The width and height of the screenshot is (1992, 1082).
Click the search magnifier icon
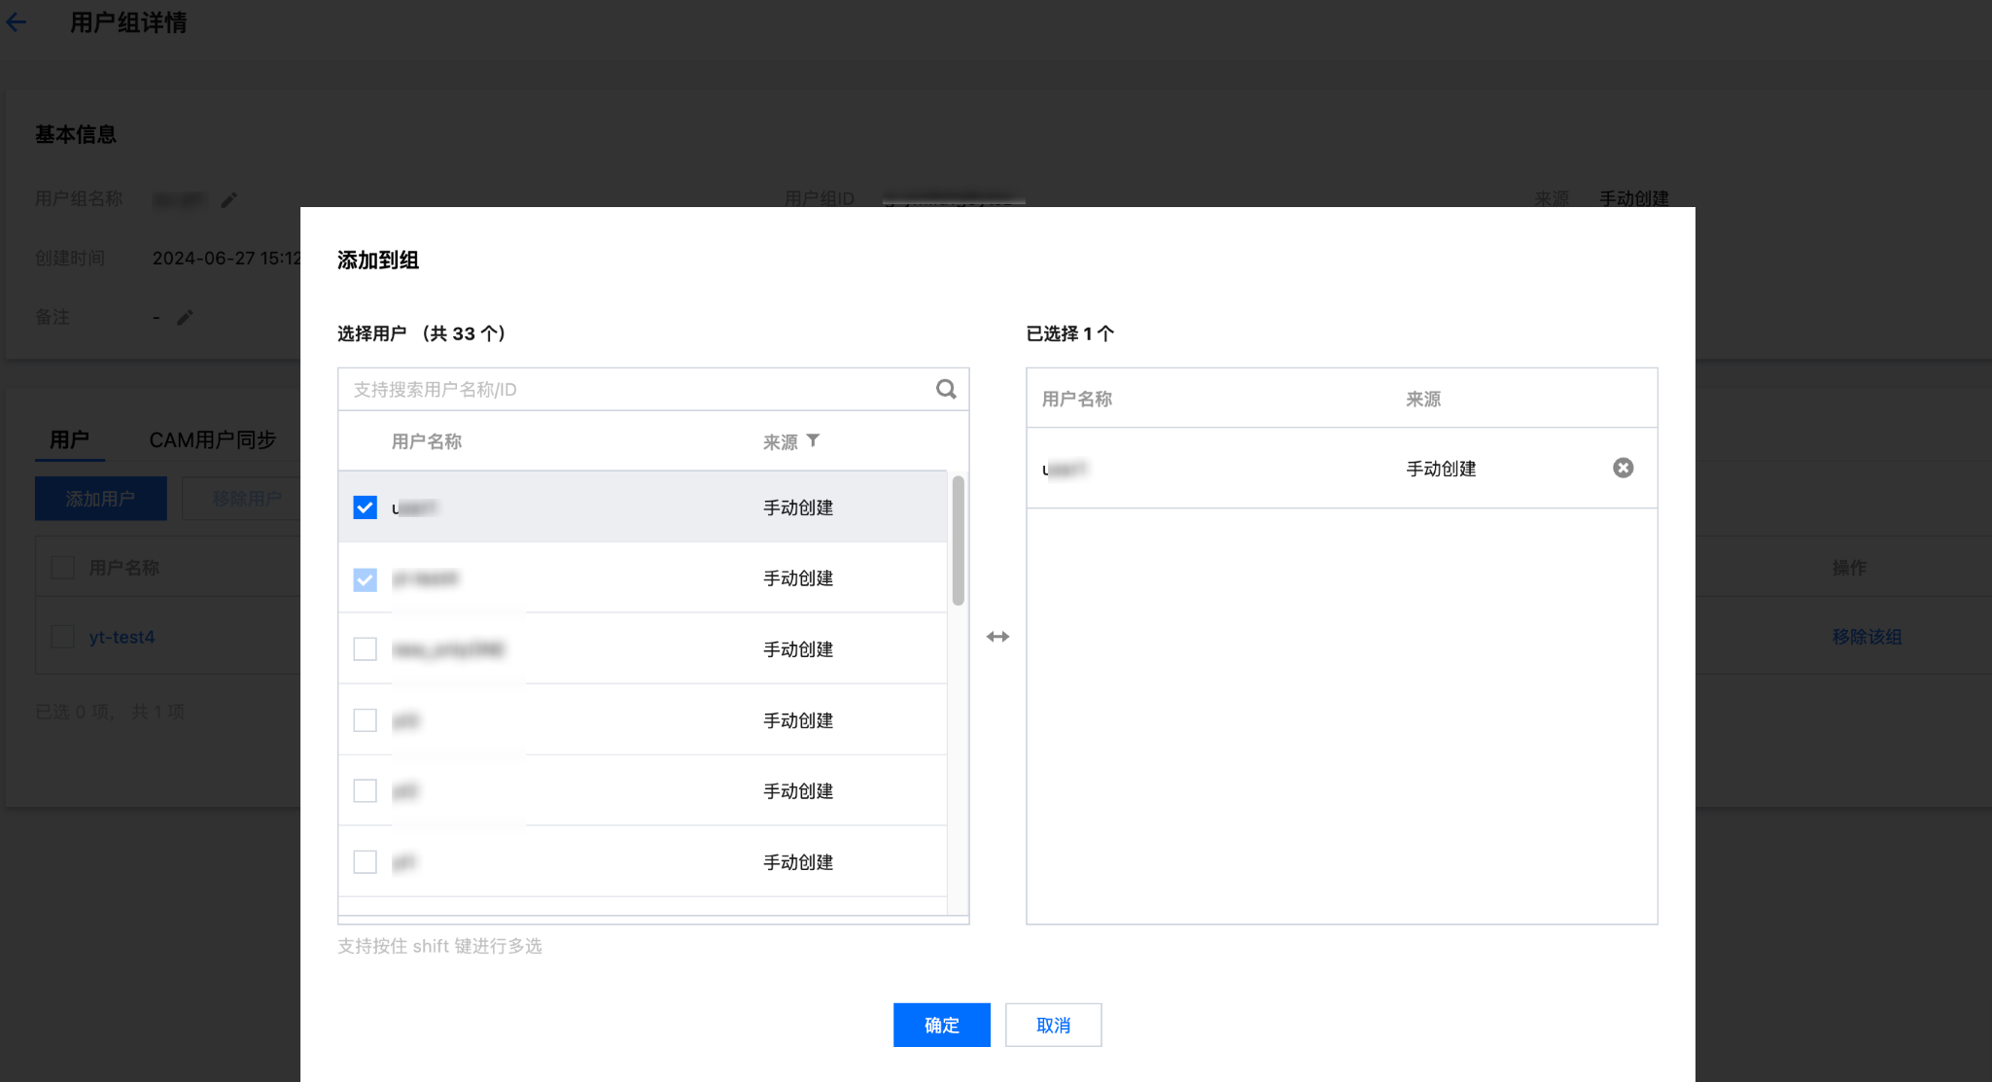click(945, 389)
